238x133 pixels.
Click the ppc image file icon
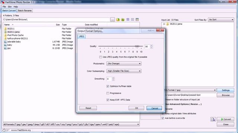tap(6, 48)
